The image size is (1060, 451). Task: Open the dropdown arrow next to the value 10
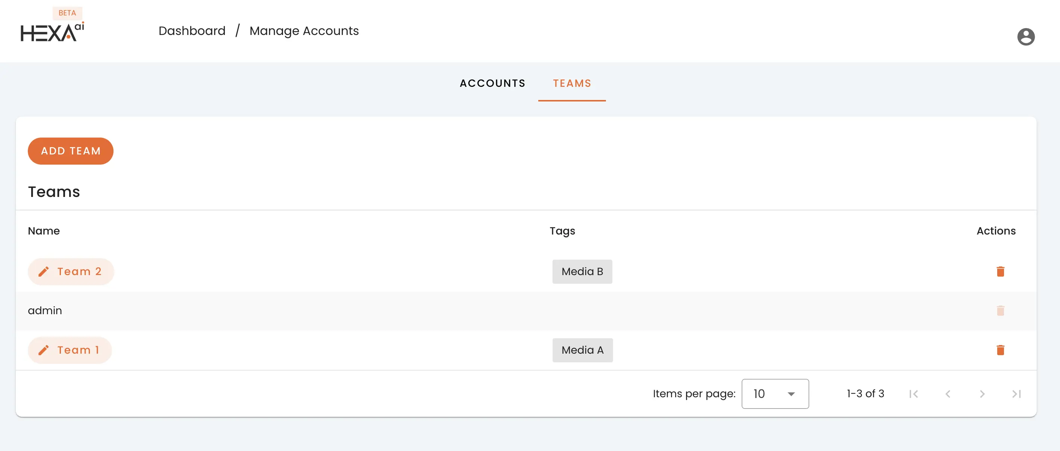pos(791,394)
